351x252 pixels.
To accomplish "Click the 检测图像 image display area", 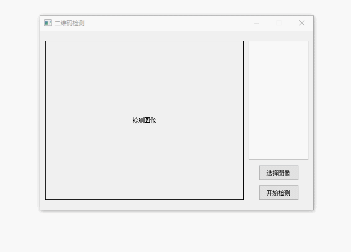I will click(x=144, y=120).
